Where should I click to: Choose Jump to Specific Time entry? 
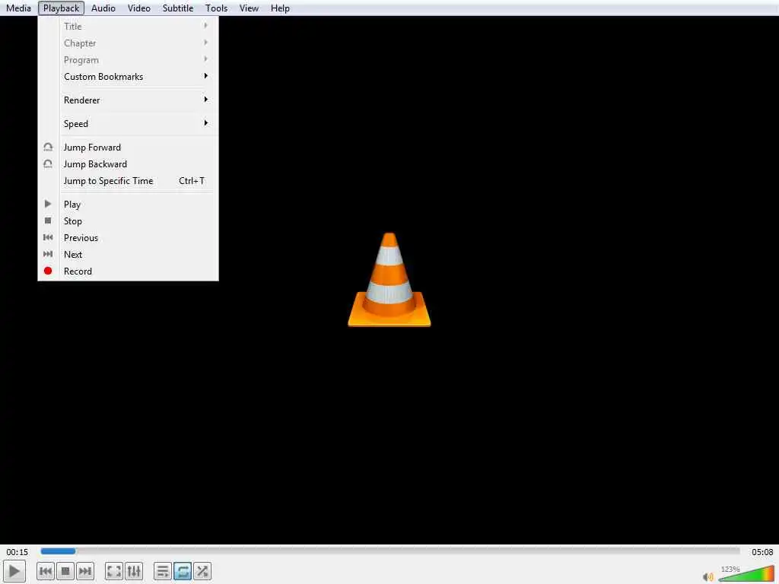point(128,181)
